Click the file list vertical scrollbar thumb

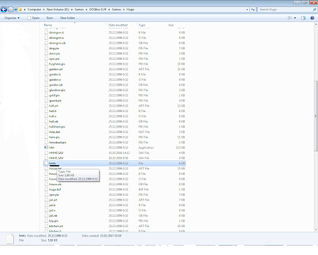pos(316,116)
